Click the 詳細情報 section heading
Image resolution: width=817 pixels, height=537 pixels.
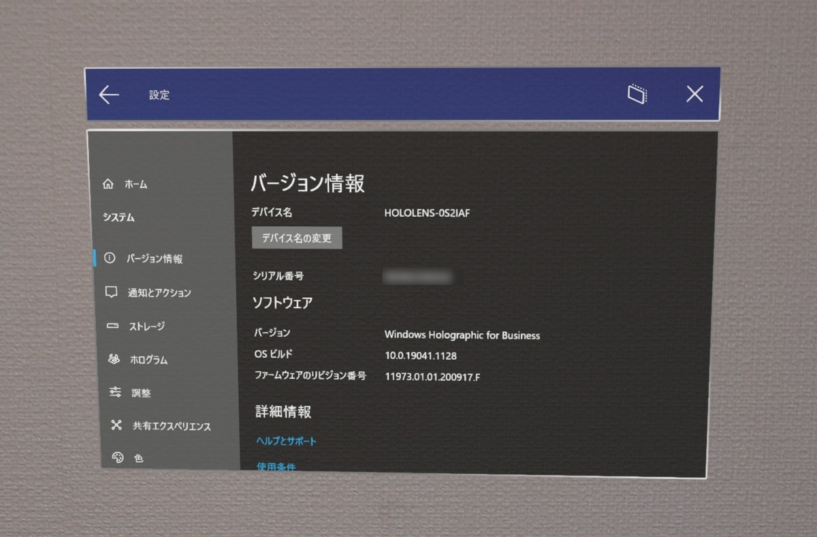pos(284,412)
